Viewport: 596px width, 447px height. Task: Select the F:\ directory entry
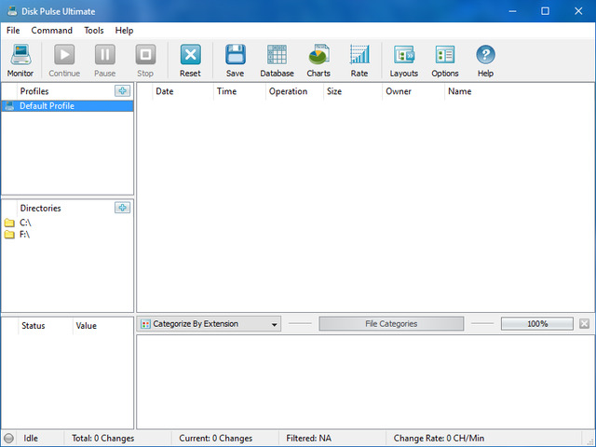[25, 235]
